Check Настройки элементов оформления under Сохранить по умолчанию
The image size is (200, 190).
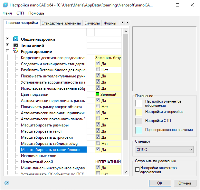click(x=137, y=169)
